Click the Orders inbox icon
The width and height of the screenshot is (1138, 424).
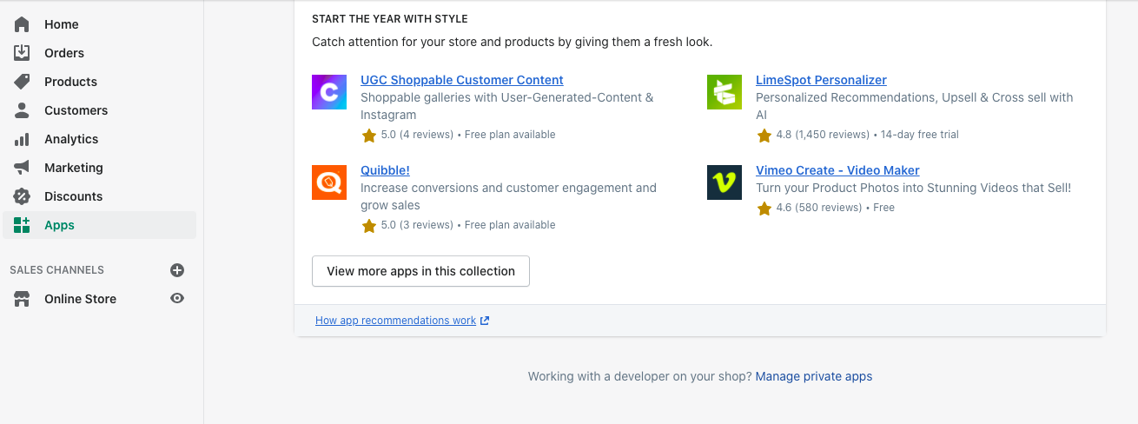[22, 53]
